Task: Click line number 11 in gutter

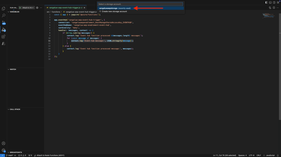Action: tap(49, 41)
